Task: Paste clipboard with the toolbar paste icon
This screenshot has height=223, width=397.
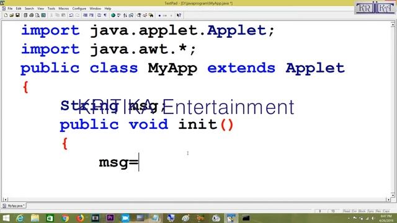Action: [63, 15]
